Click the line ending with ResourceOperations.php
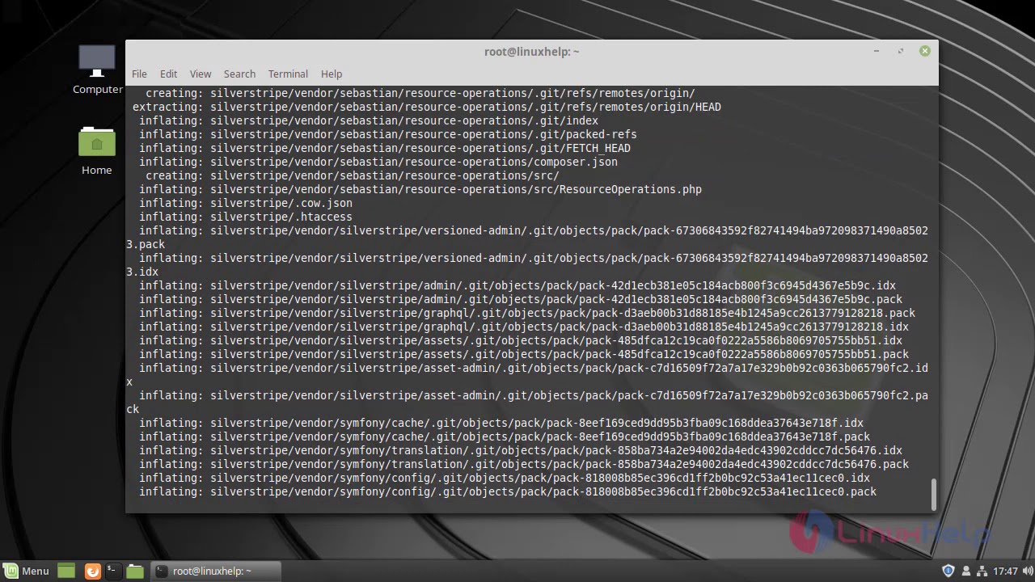1035x582 pixels. (x=420, y=189)
